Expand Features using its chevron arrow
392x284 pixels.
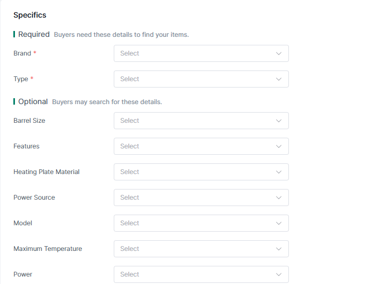click(x=278, y=146)
